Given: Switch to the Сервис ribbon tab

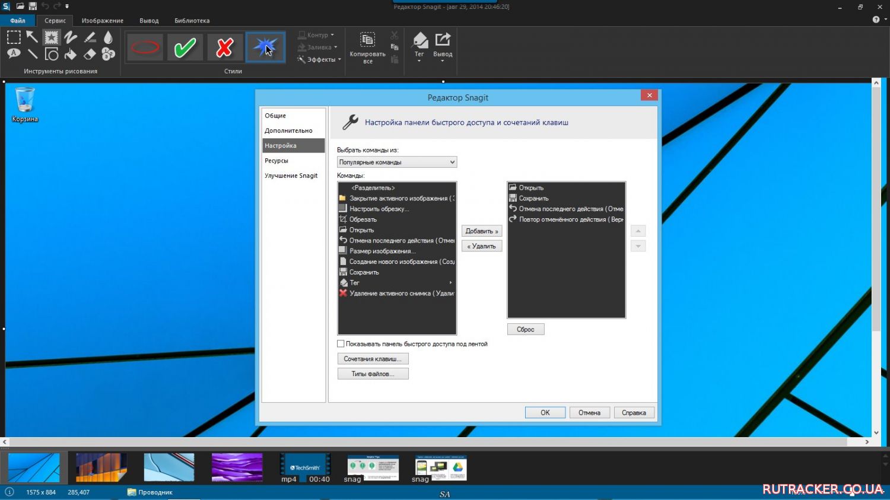Looking at the screenshot, I should pos(55,20).
